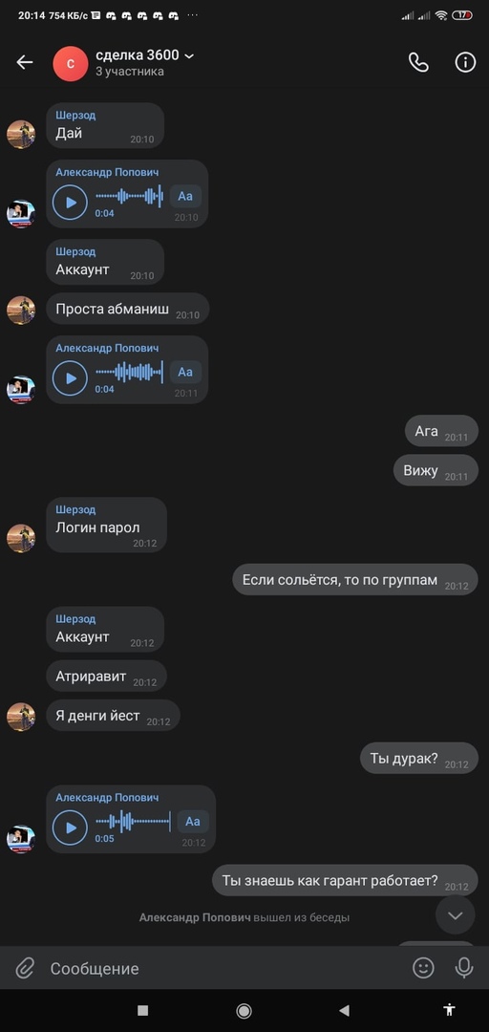Screen dimensions: 489x1032
Task: Toggle Аа transcription on the 0:05 voice message
Action: [x=193, y=822]
